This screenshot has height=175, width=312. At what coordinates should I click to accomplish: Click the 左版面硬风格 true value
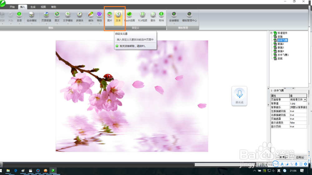click(x=298, y=111)
